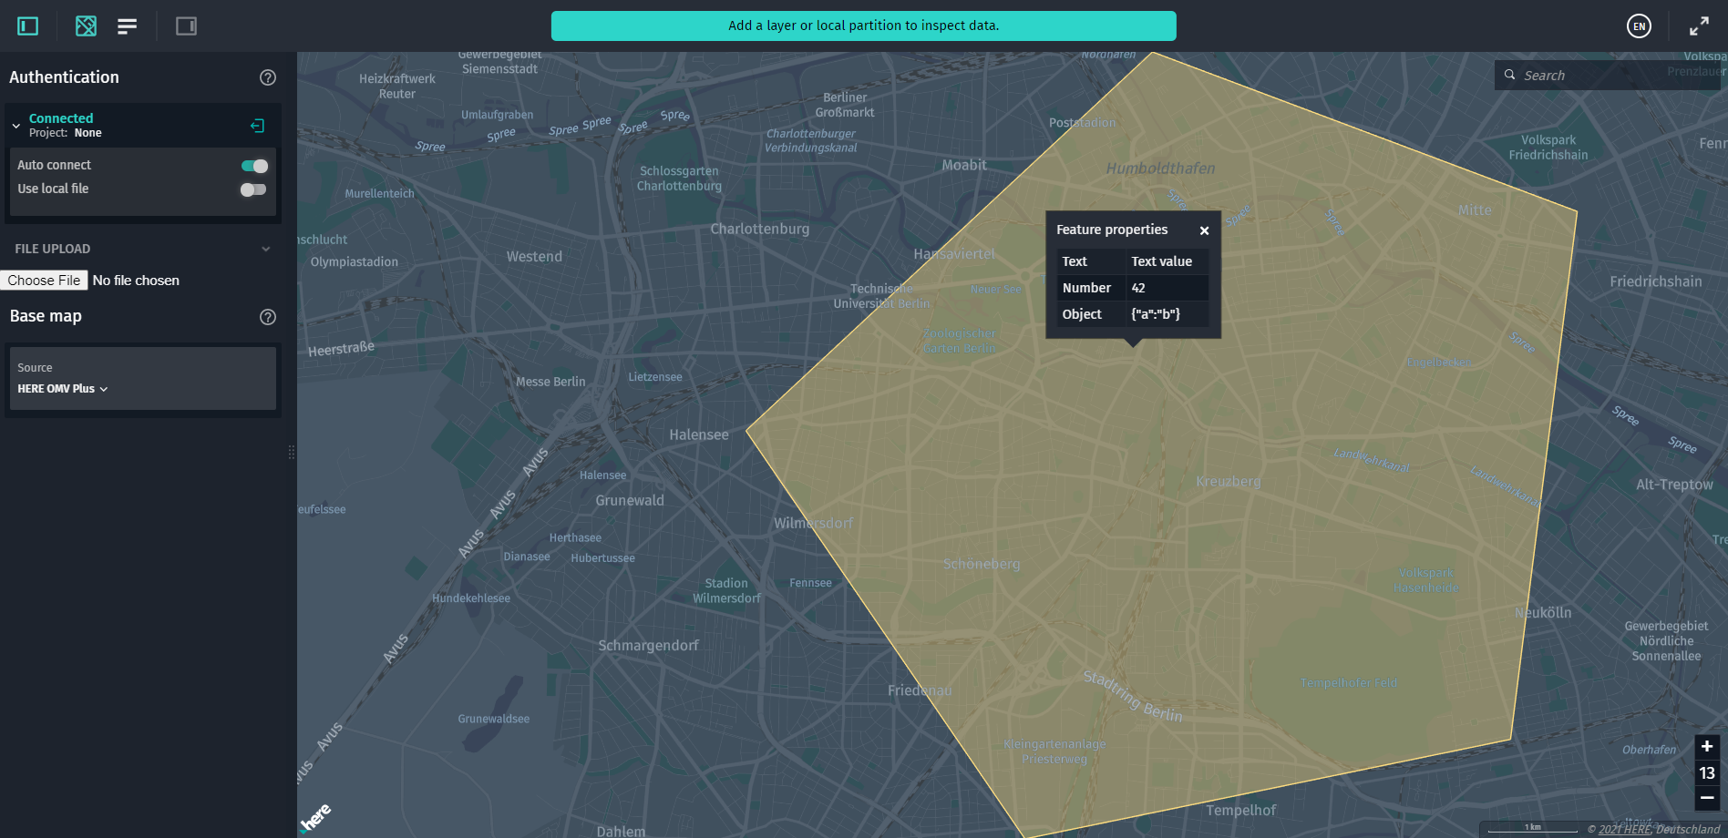This screenshot has width=1728, height=838.
Task: Click the search magnifier icon
Action: click(1509, 75)
